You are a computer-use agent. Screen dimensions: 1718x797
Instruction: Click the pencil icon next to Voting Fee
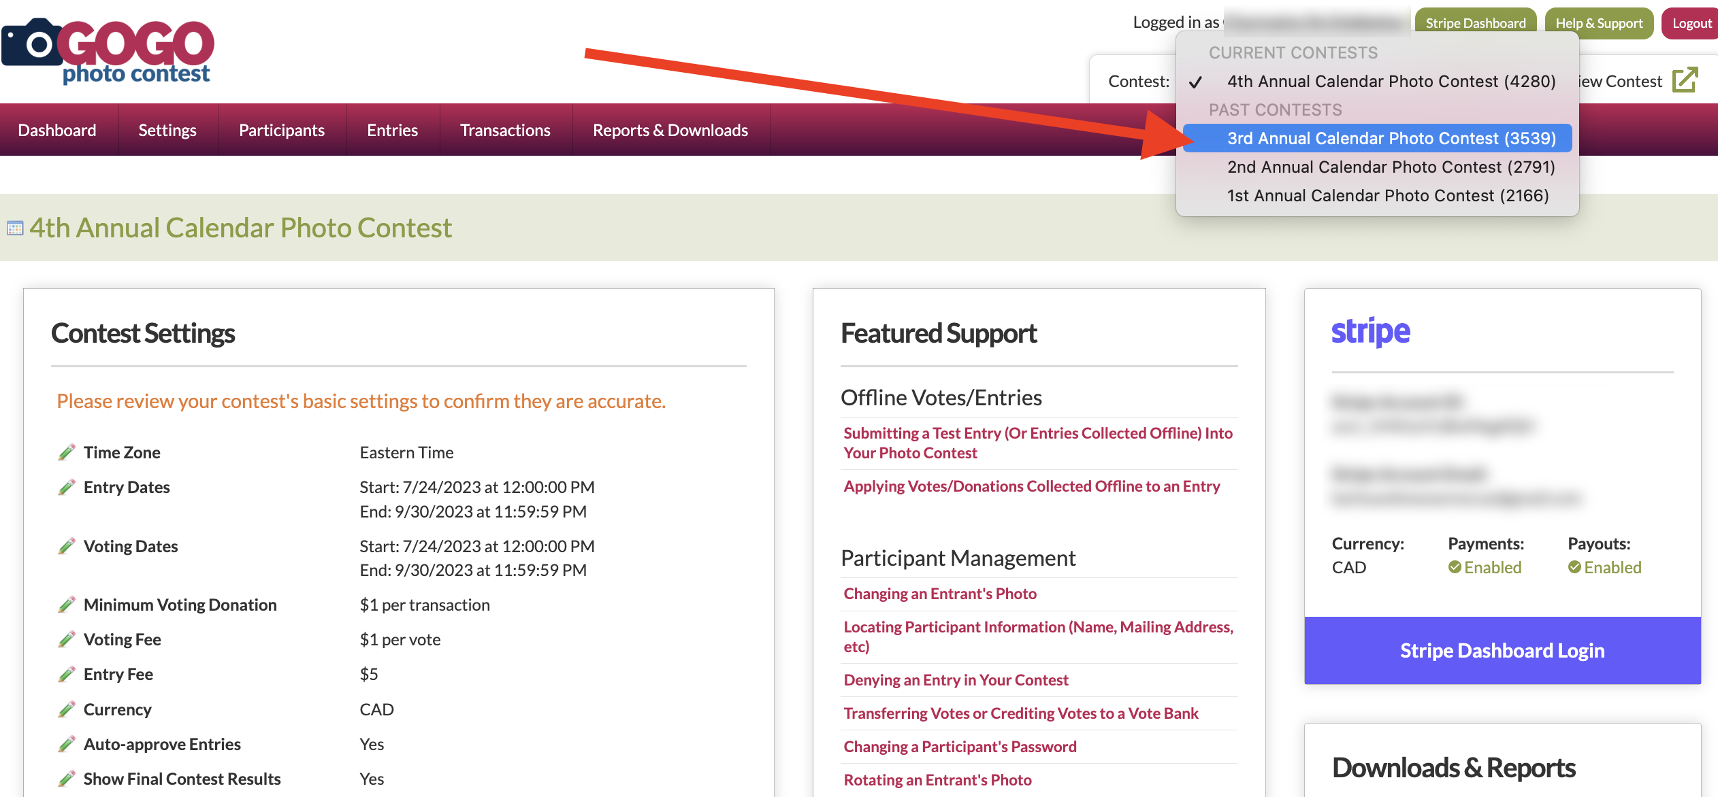click(x=66, y=639)
